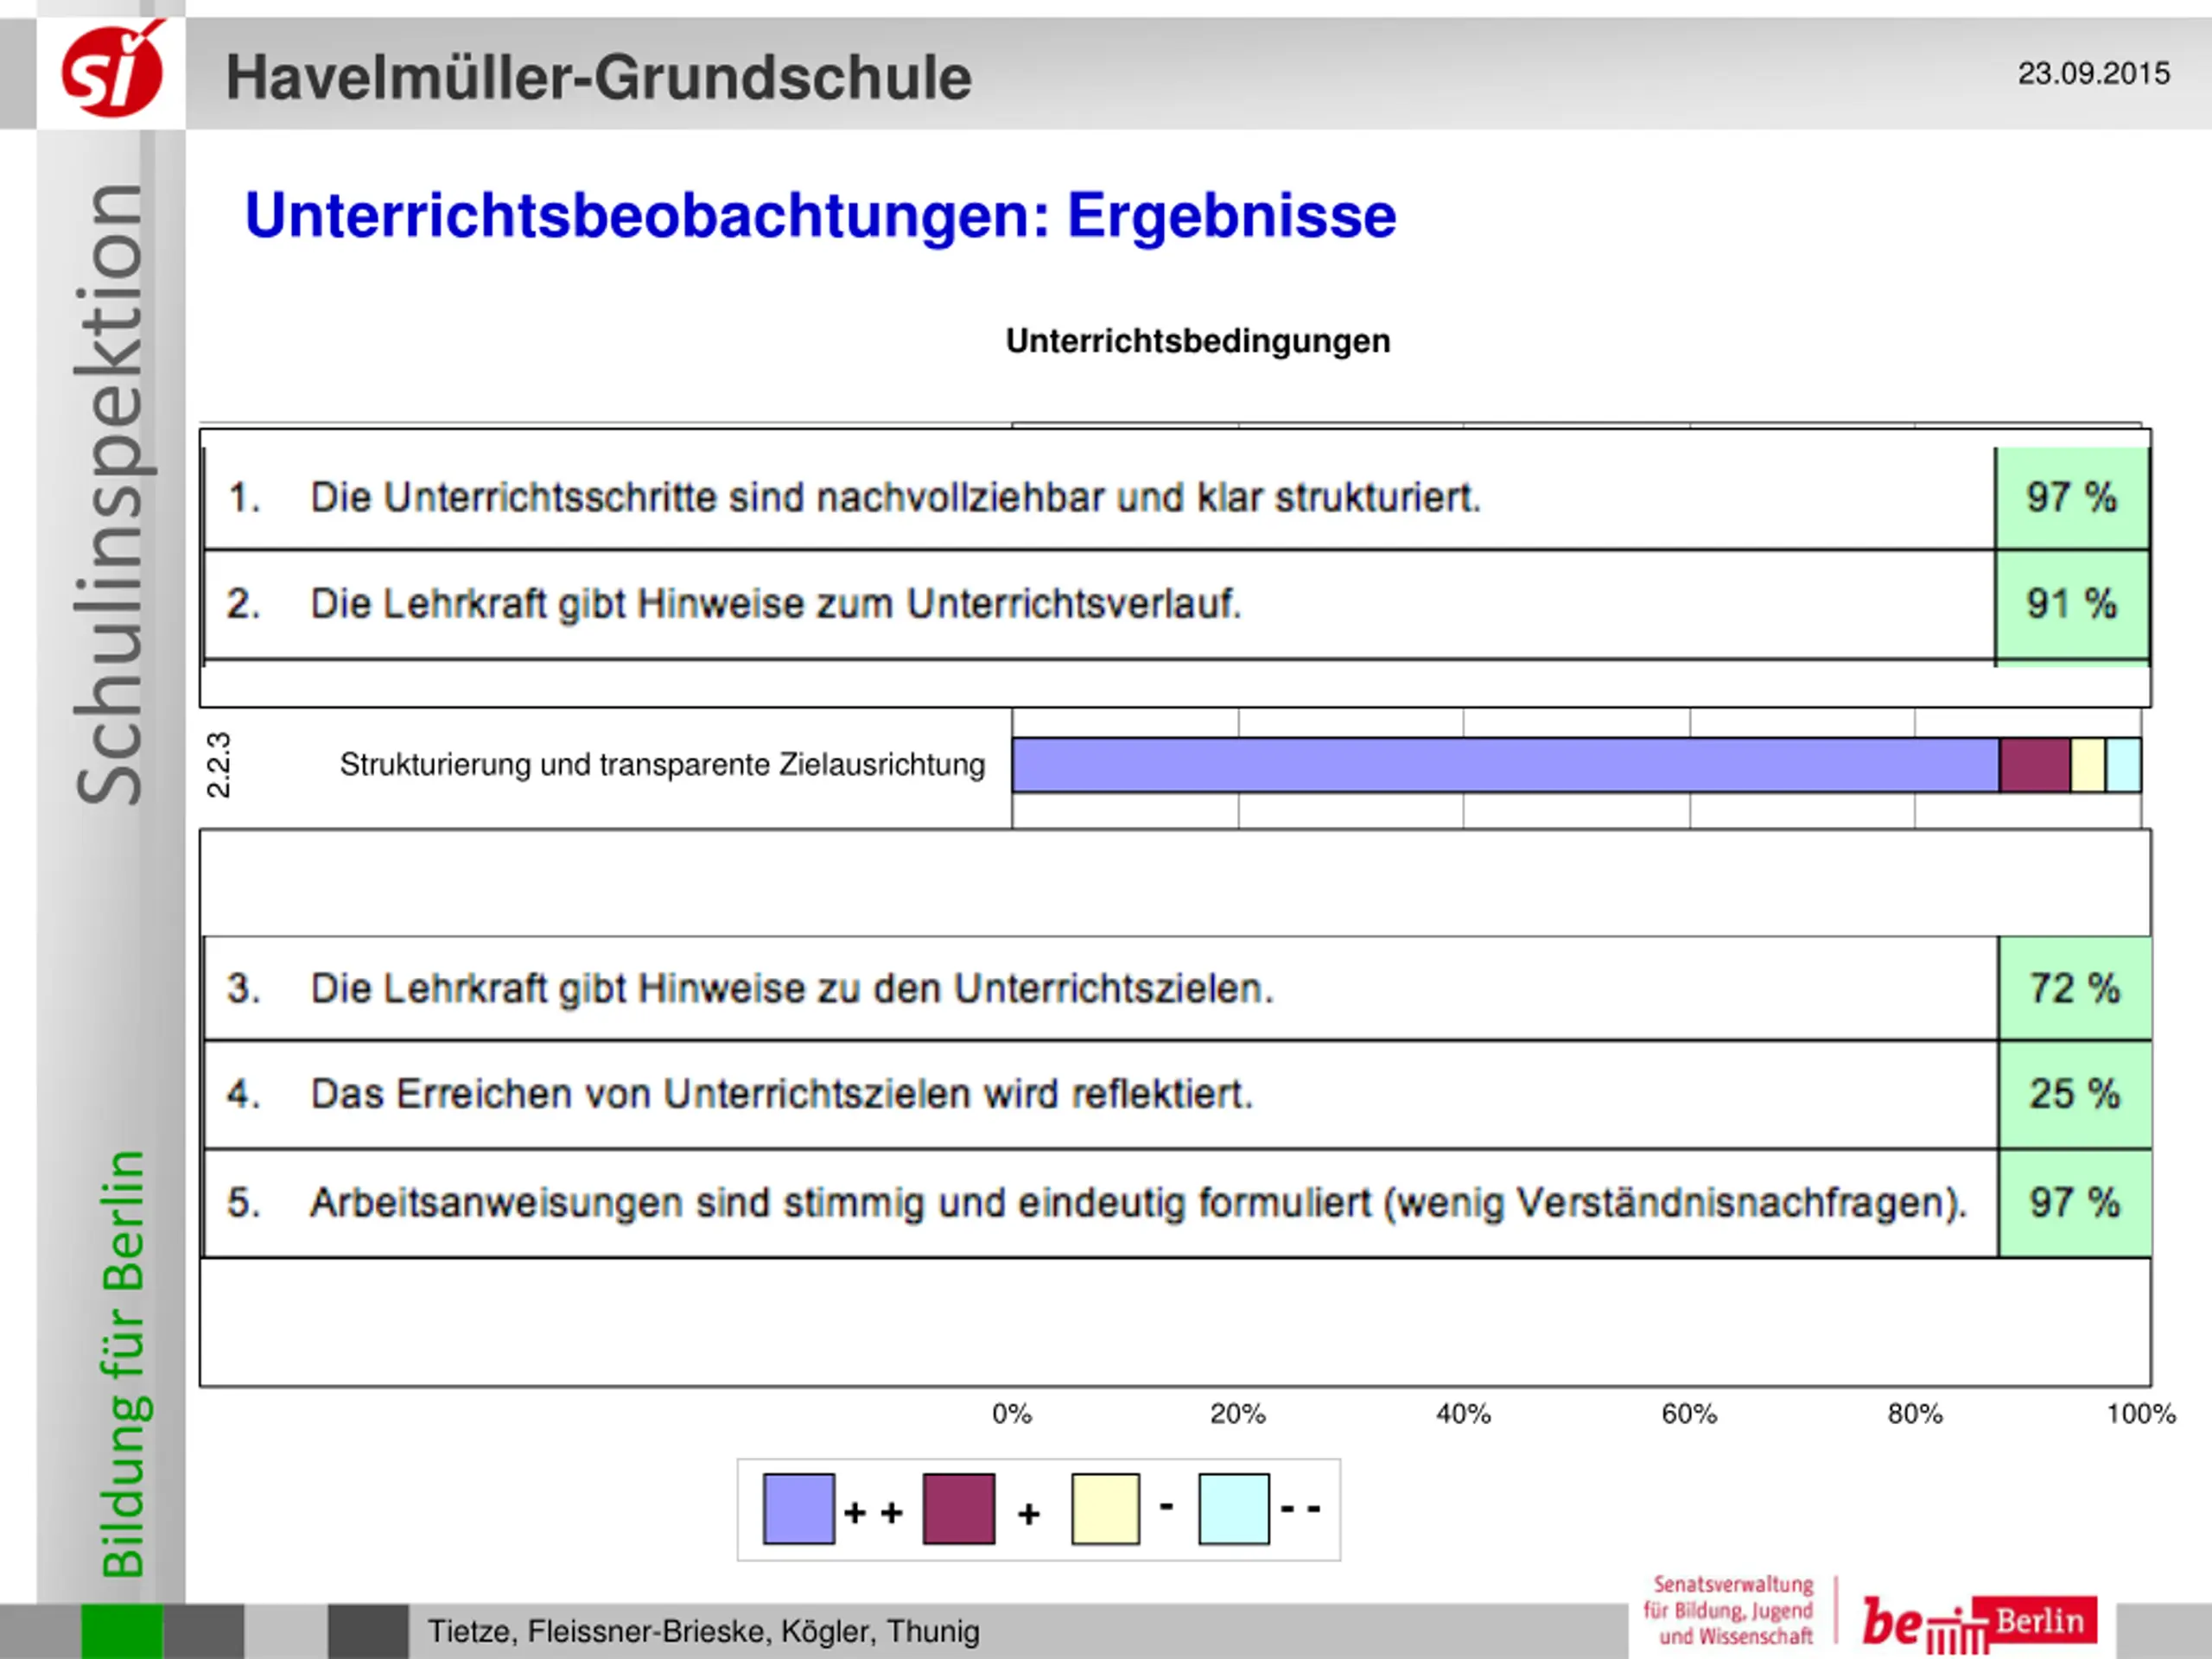Click the blue bar segment in chart
This screenshot has width=2212, height=1659.
(x=1504, y=765)
